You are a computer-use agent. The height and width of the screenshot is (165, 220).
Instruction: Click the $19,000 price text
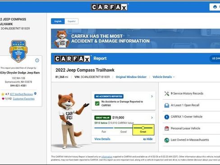click(x=118, y=118)
